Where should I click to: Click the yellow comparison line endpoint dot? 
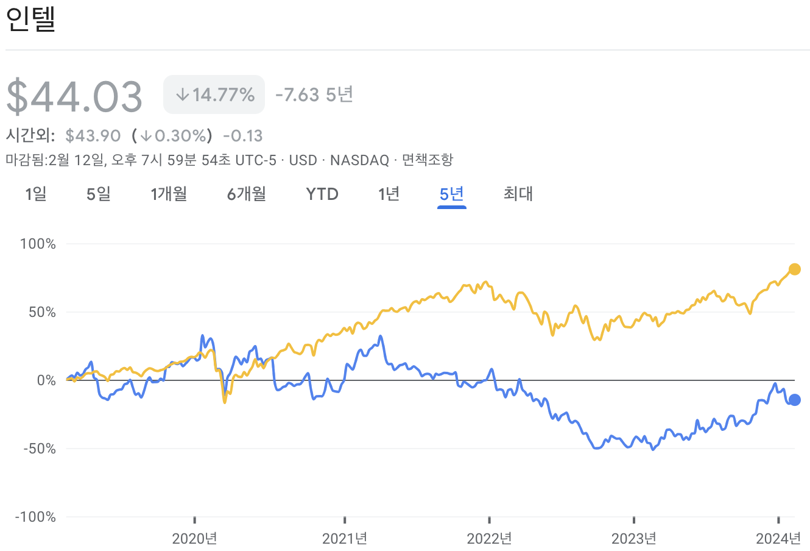(x=794, y=268)
